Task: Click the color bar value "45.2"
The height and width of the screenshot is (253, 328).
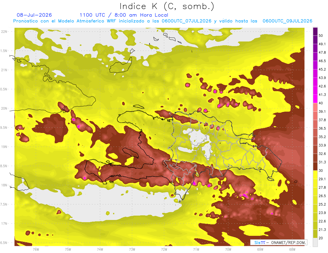Action: click(323, 69)
